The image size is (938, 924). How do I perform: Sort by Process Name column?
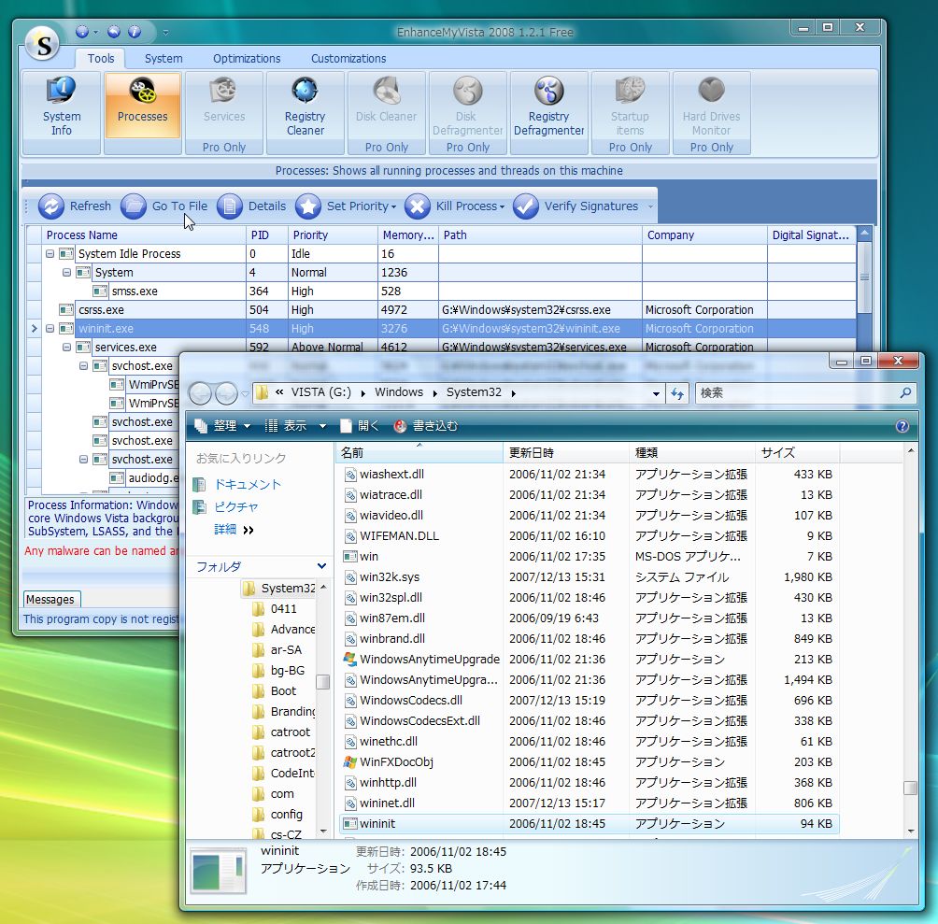144,235
